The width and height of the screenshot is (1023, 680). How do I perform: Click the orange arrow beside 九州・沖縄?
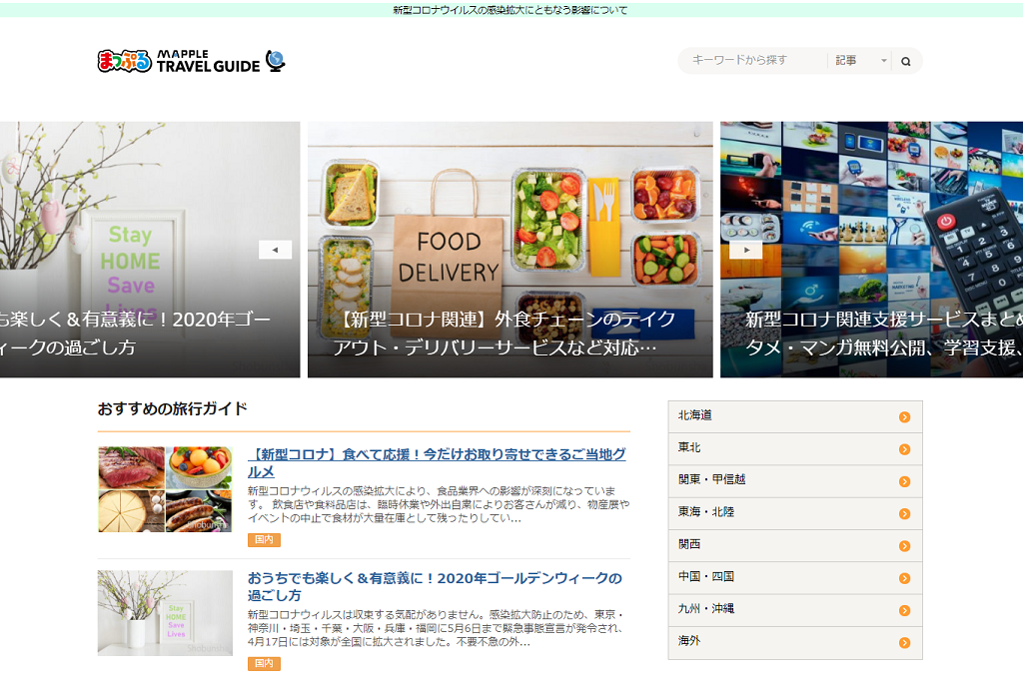click(x=904, y=611)
